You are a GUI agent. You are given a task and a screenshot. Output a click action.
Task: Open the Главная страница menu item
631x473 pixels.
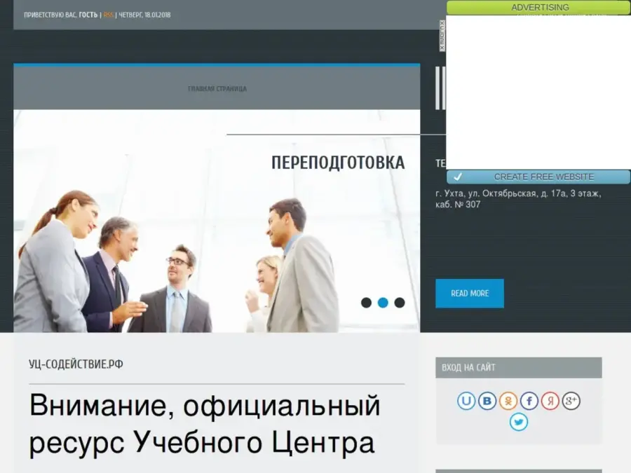[217, 89]
